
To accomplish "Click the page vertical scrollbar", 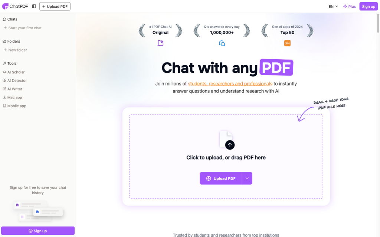I will pos(378,23).
